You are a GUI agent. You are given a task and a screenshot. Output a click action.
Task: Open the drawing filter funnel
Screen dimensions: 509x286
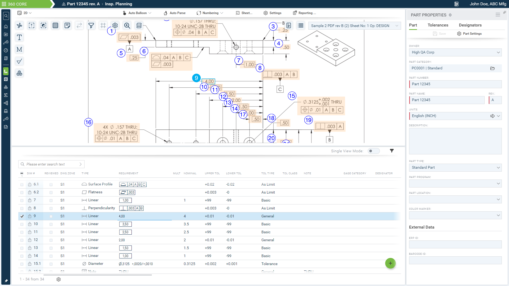(x=91, y=25)
